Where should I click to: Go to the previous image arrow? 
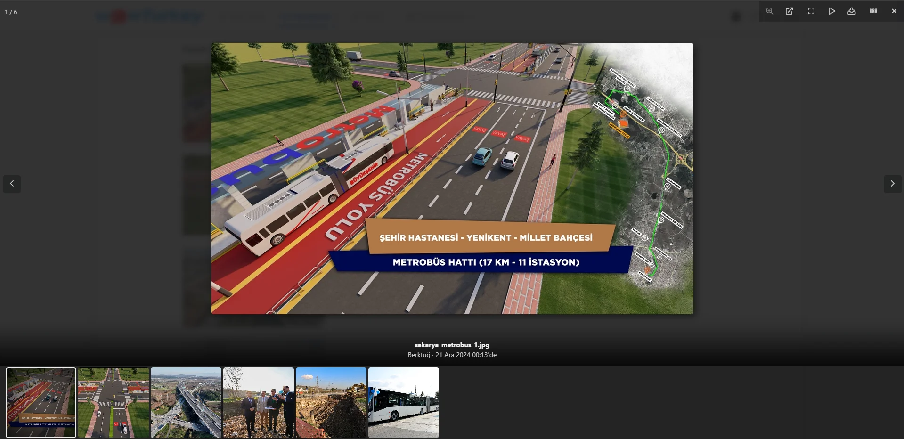click(x=12, y=184)
